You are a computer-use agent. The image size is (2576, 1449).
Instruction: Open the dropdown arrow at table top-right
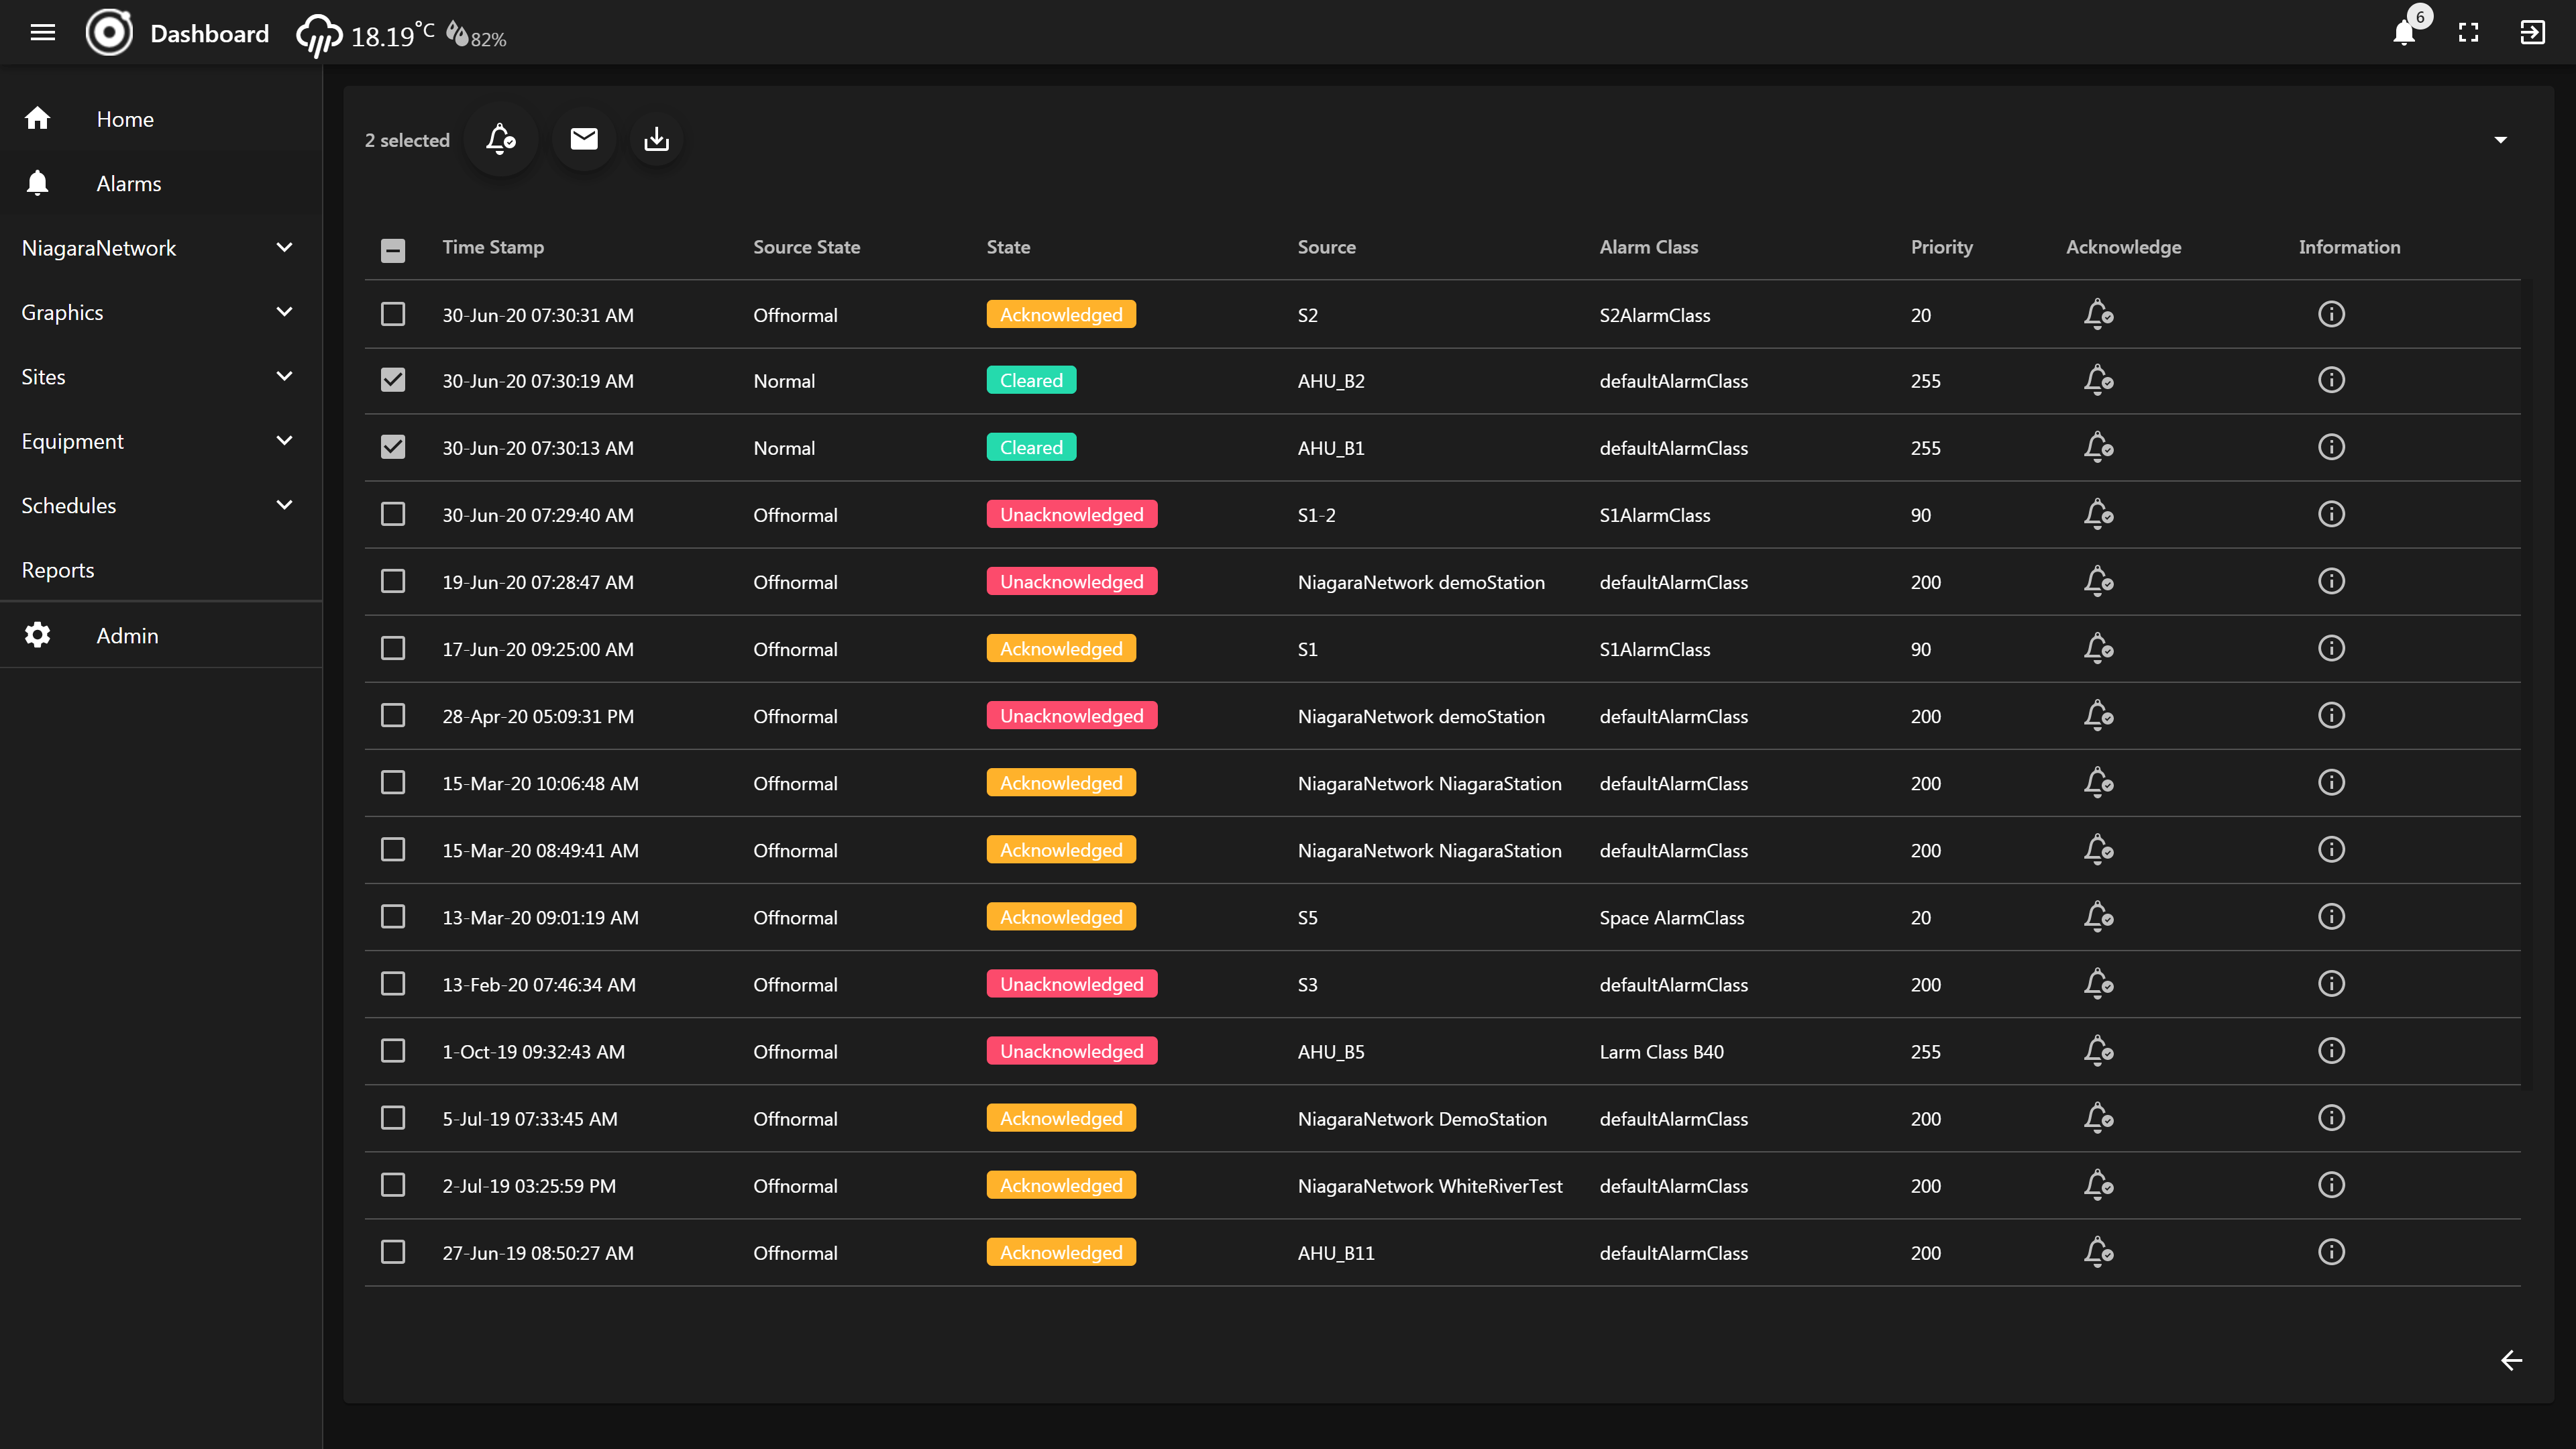click(2500, 140)
